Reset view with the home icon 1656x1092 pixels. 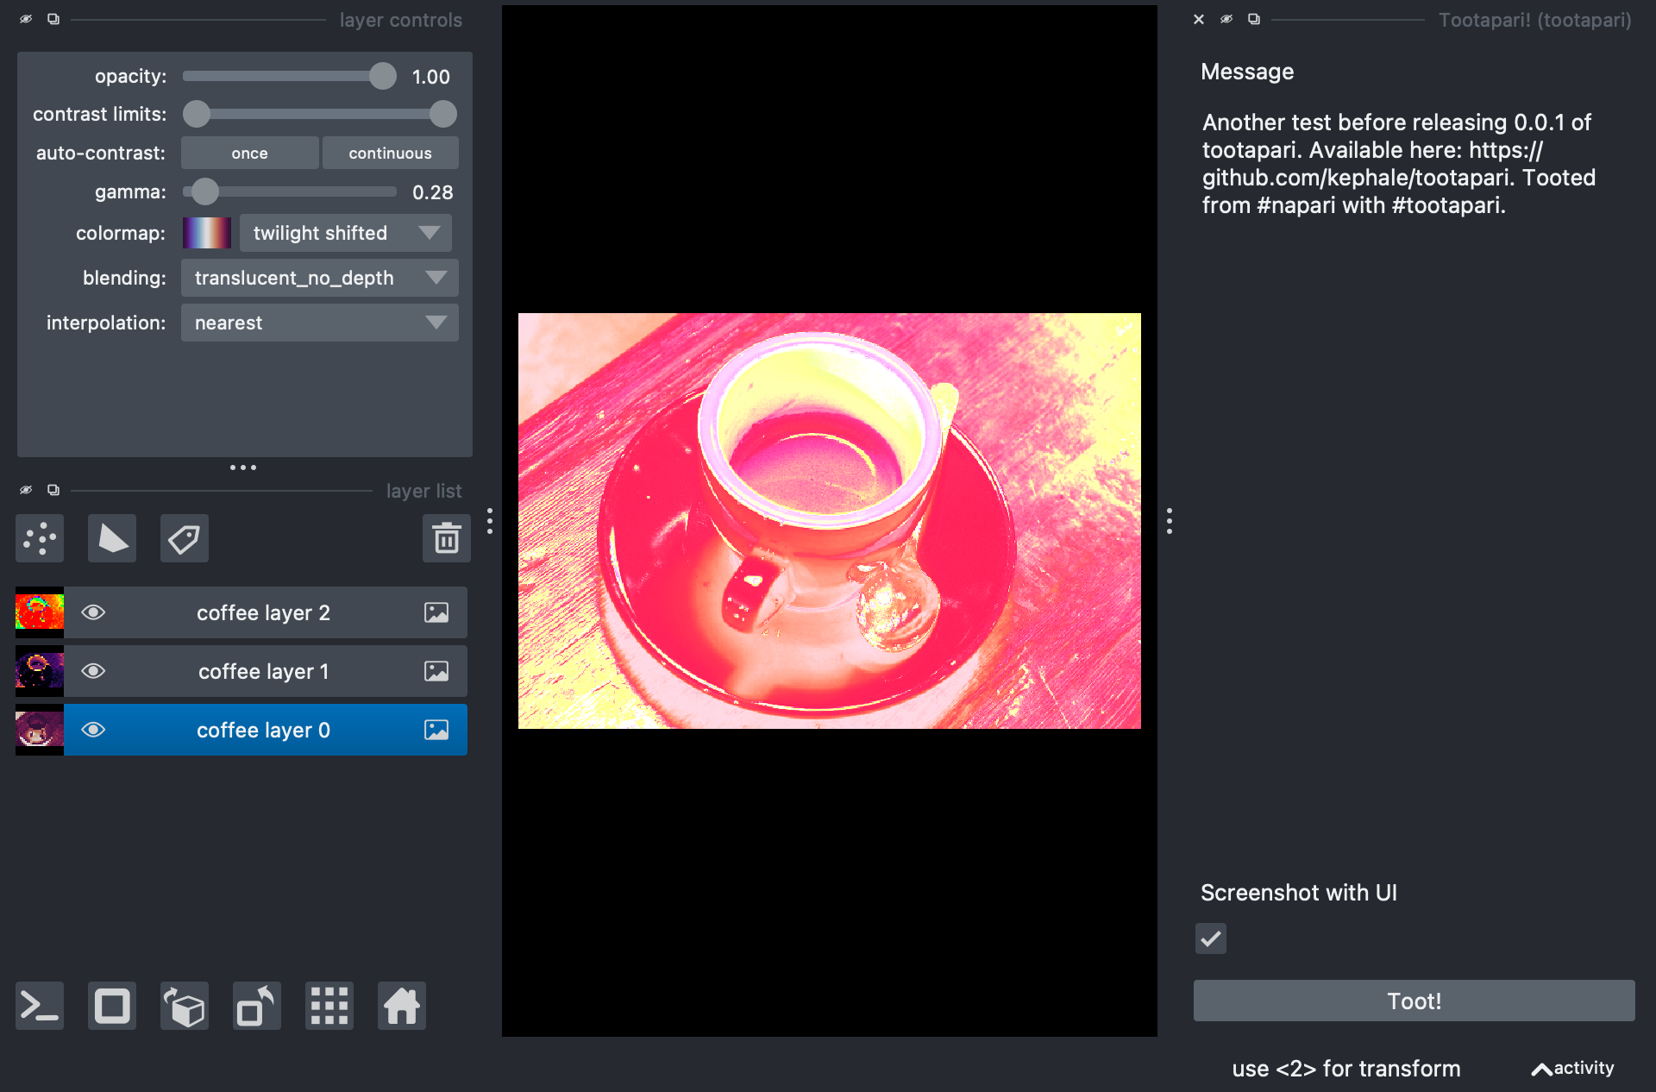pyautogui.click(x=402, y=1006)
